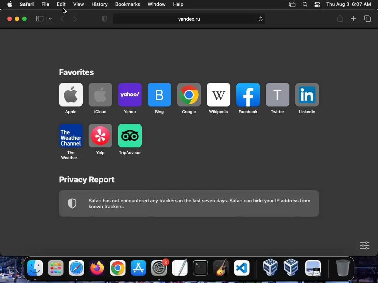Click Safari compass icon in Dock
This screenshot has height=283, width=378.
tap(76, 268)
